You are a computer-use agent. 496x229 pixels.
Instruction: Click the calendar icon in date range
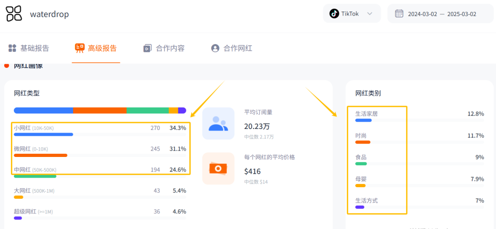(x=399, y=14)
